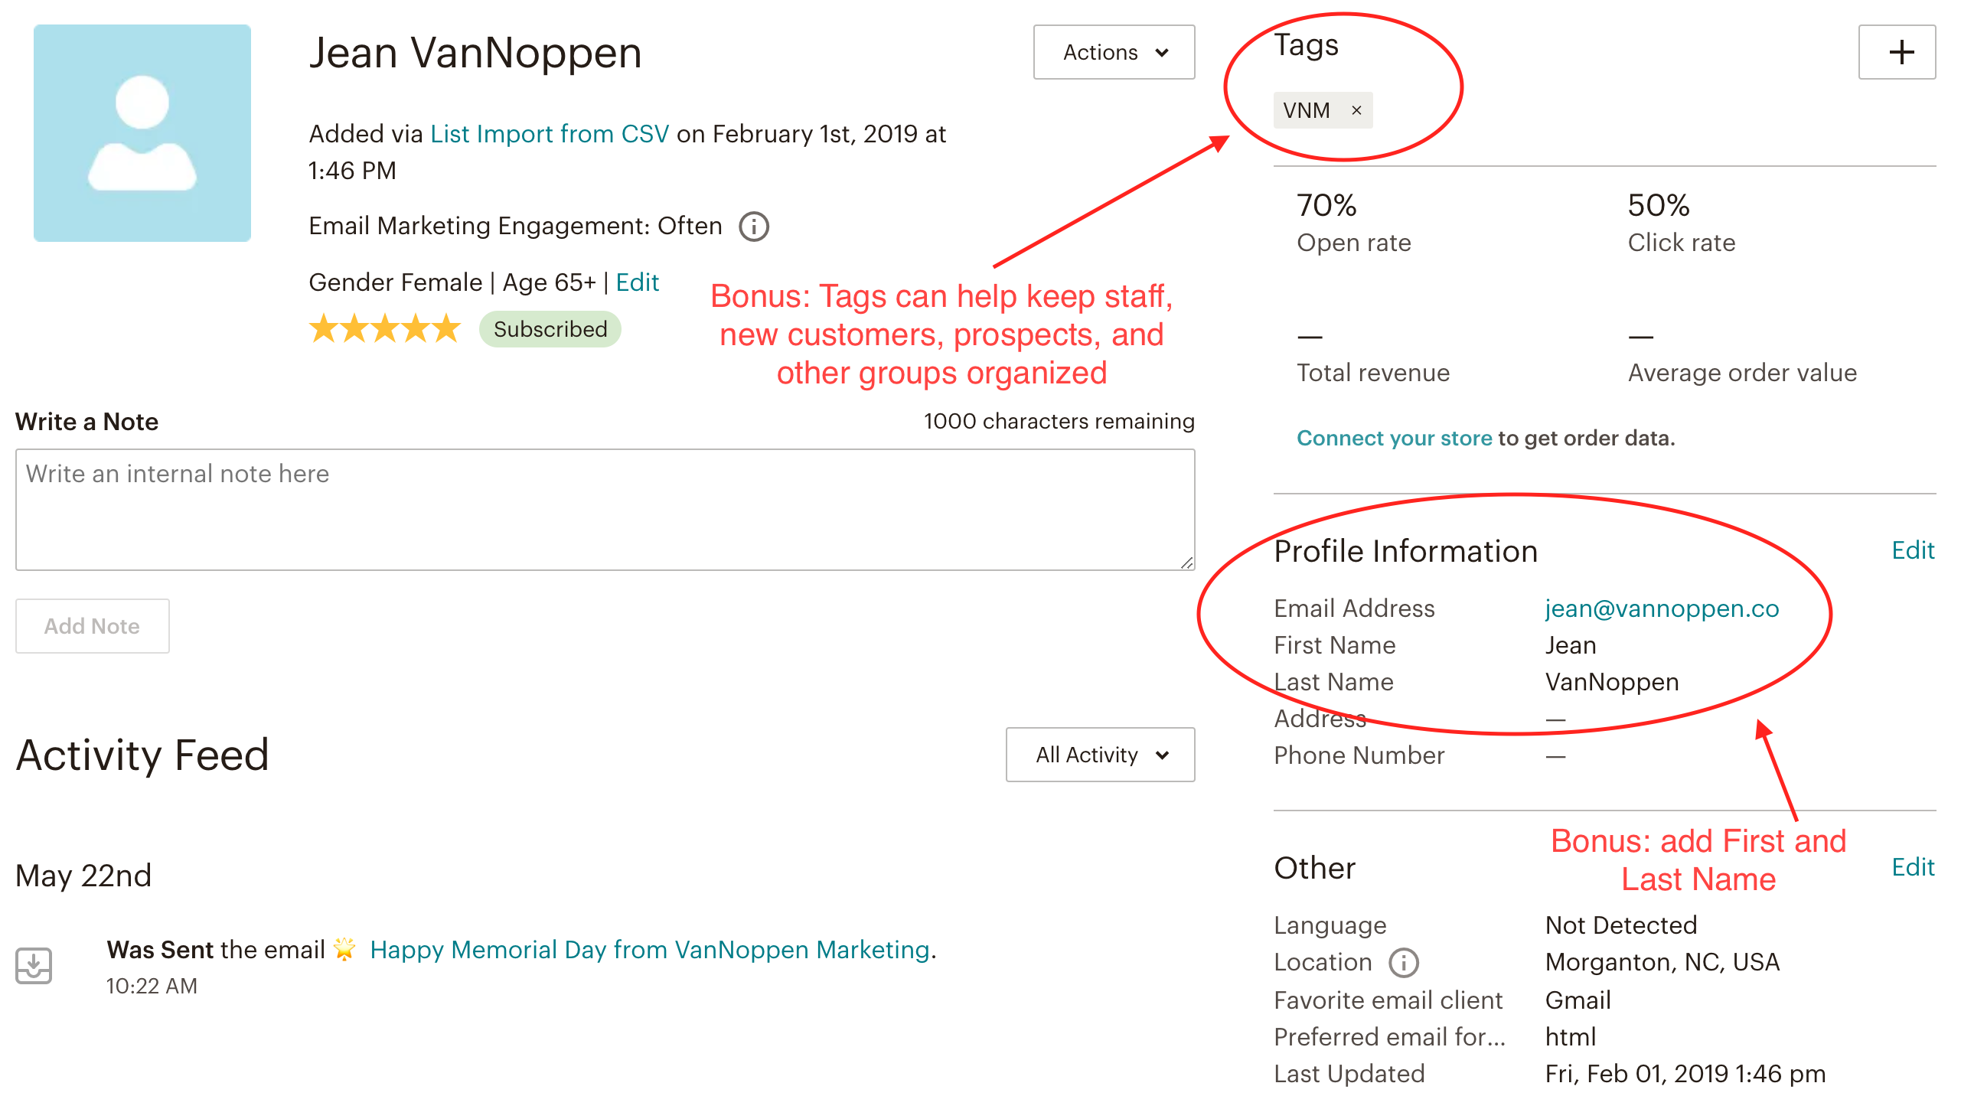Click the First Name value Jean
Image resolution: width=1961 pixels, height=1096 pixels.
1570,645
